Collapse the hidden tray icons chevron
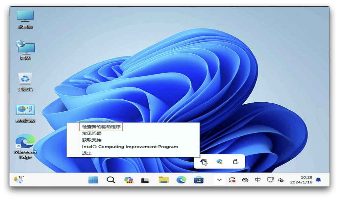This screenshot has width=339, height=199. 219,180
